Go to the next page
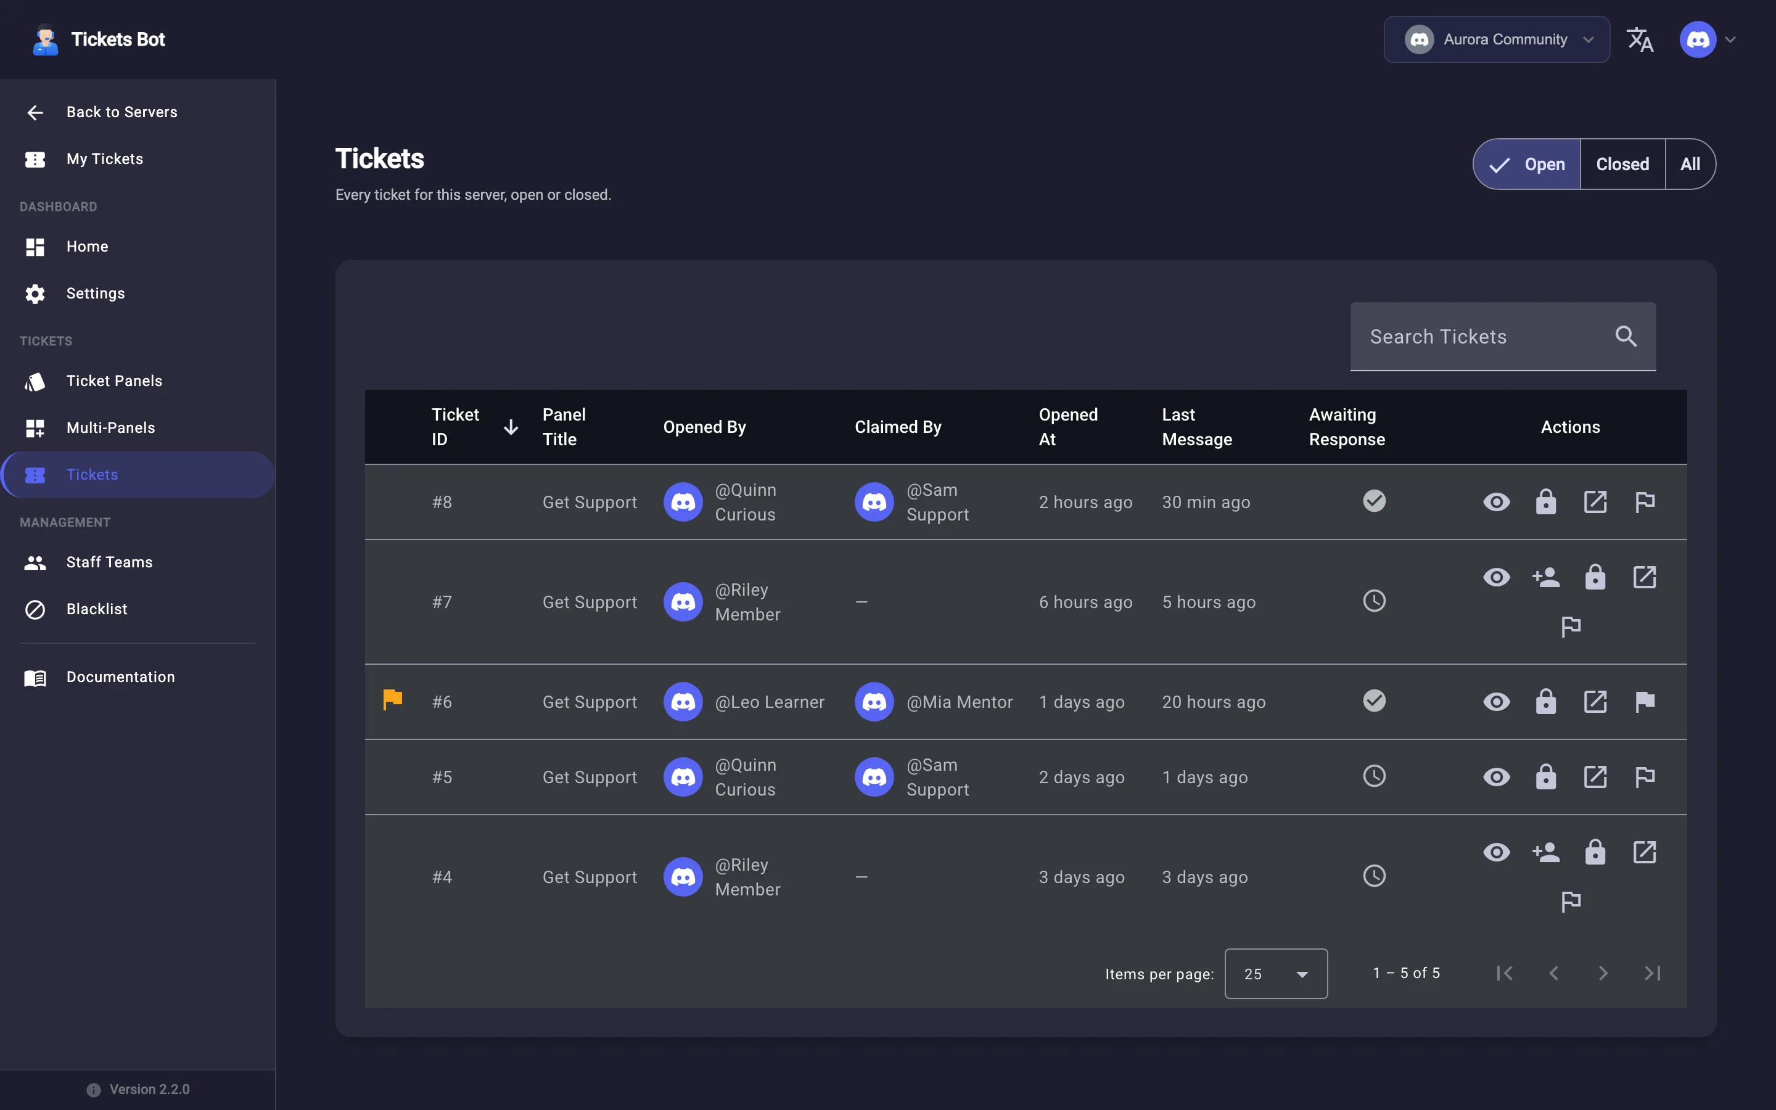Screen dimensions: 1776x1110 pos(1603,974)
